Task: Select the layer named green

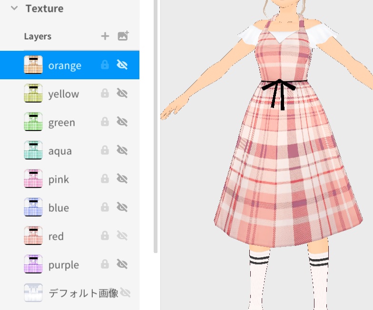Action: click(x=62, y=122)
